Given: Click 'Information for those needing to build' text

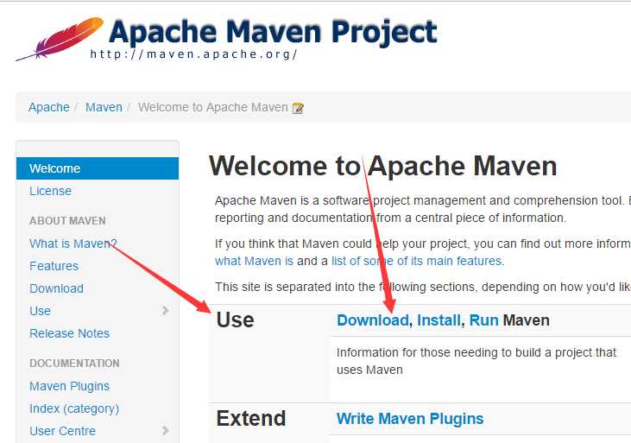Looking at the screenshot, I should coord(476,361).
